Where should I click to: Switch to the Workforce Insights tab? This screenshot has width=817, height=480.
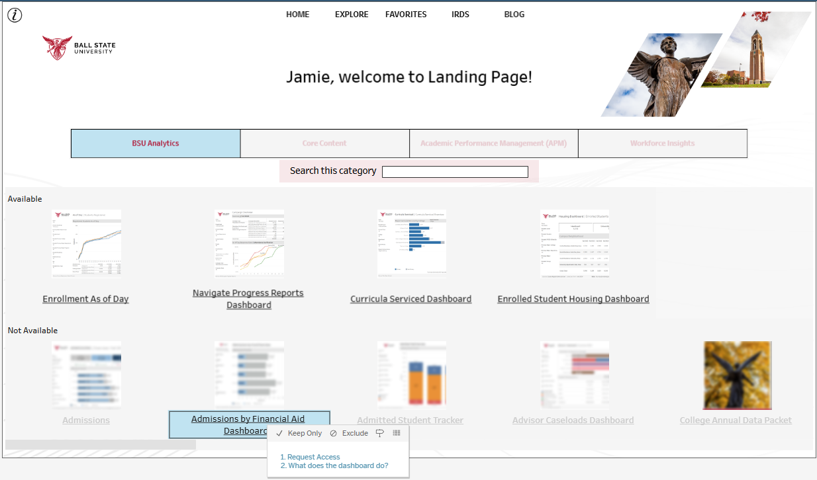pos(662,143)
